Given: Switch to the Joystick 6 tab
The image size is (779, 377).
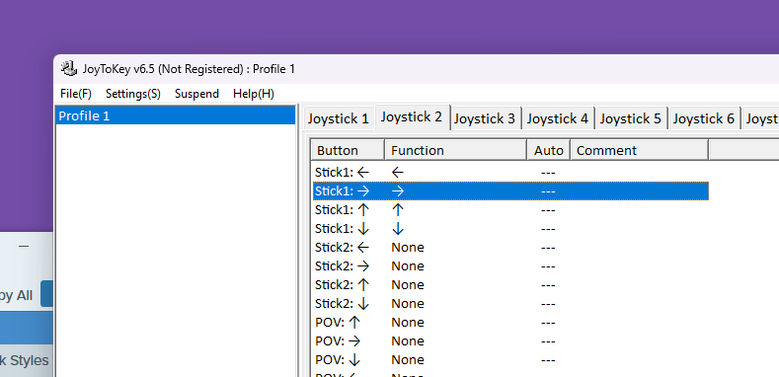Looking at the screenshot, I should pos(704,118).
